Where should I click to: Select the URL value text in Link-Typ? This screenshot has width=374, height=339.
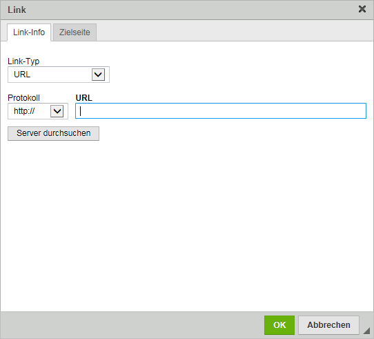[22, 75]
